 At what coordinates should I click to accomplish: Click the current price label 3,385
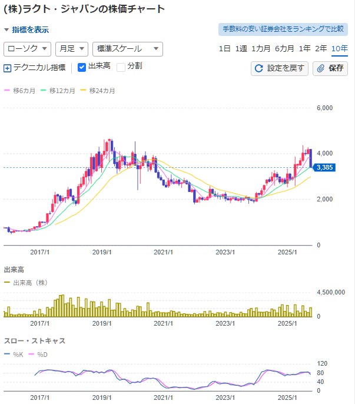point(324,167)
